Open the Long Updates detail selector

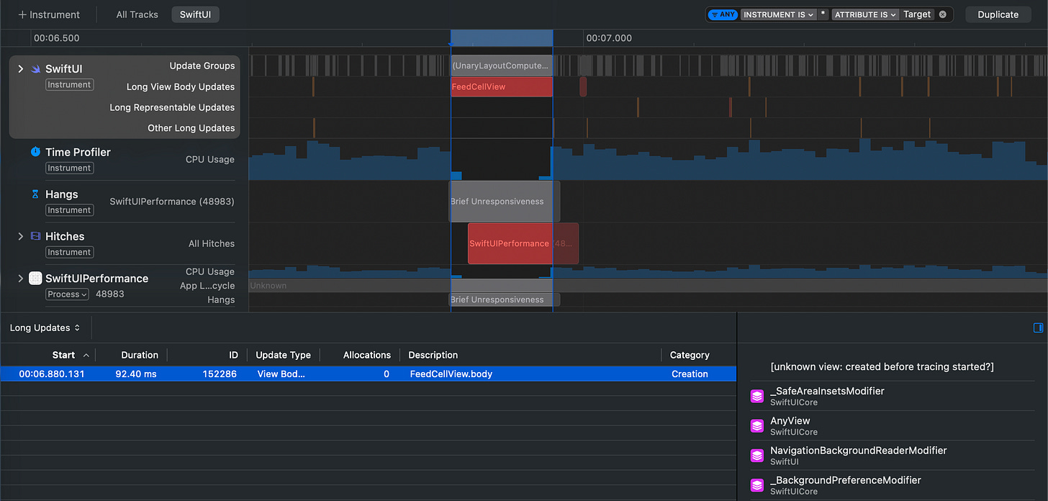point(45,328)
